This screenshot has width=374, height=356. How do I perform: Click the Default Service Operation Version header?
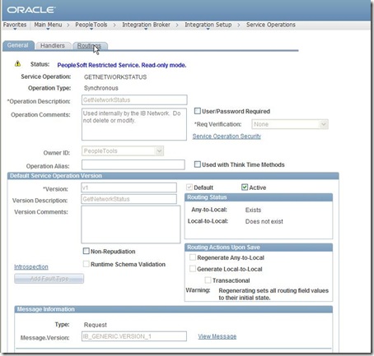173,176
